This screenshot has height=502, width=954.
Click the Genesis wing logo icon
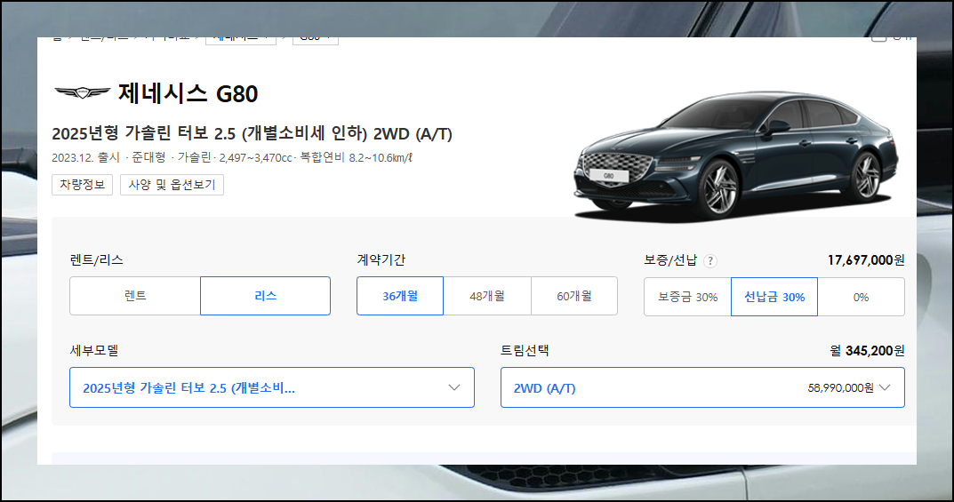pos(82,92)
